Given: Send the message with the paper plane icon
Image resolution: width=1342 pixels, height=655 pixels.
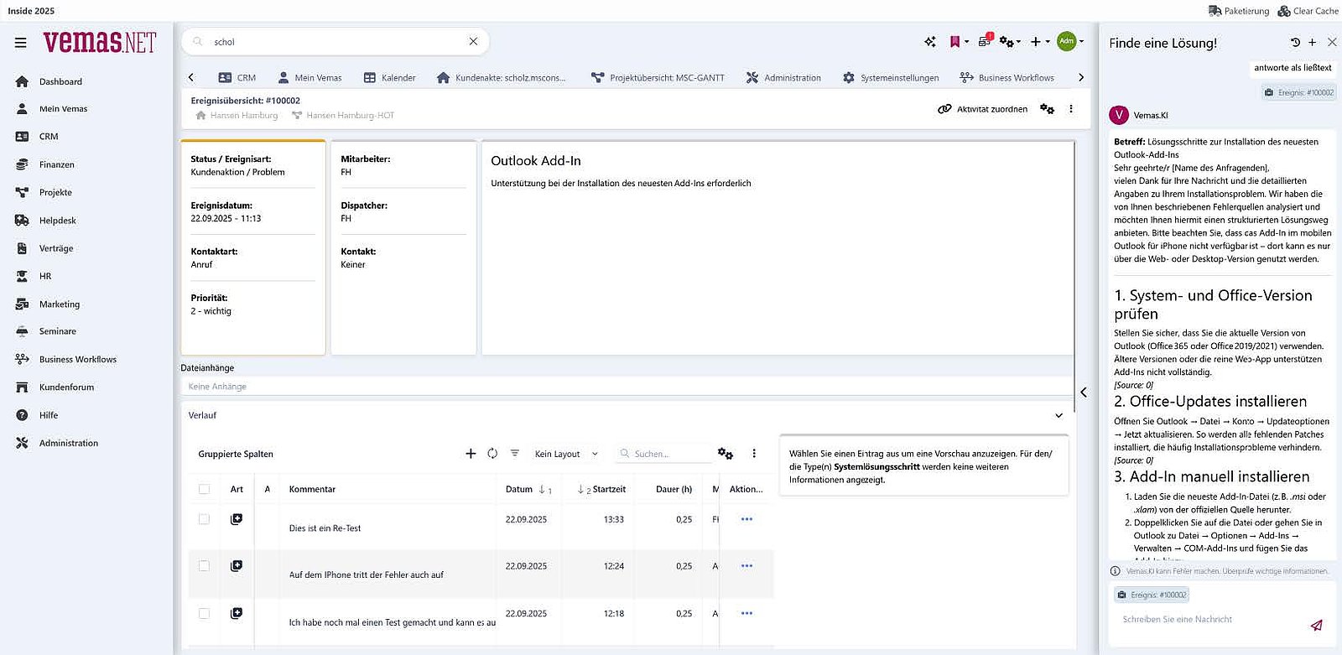Looking at the screenshot, I should [x=1317, y=625].
